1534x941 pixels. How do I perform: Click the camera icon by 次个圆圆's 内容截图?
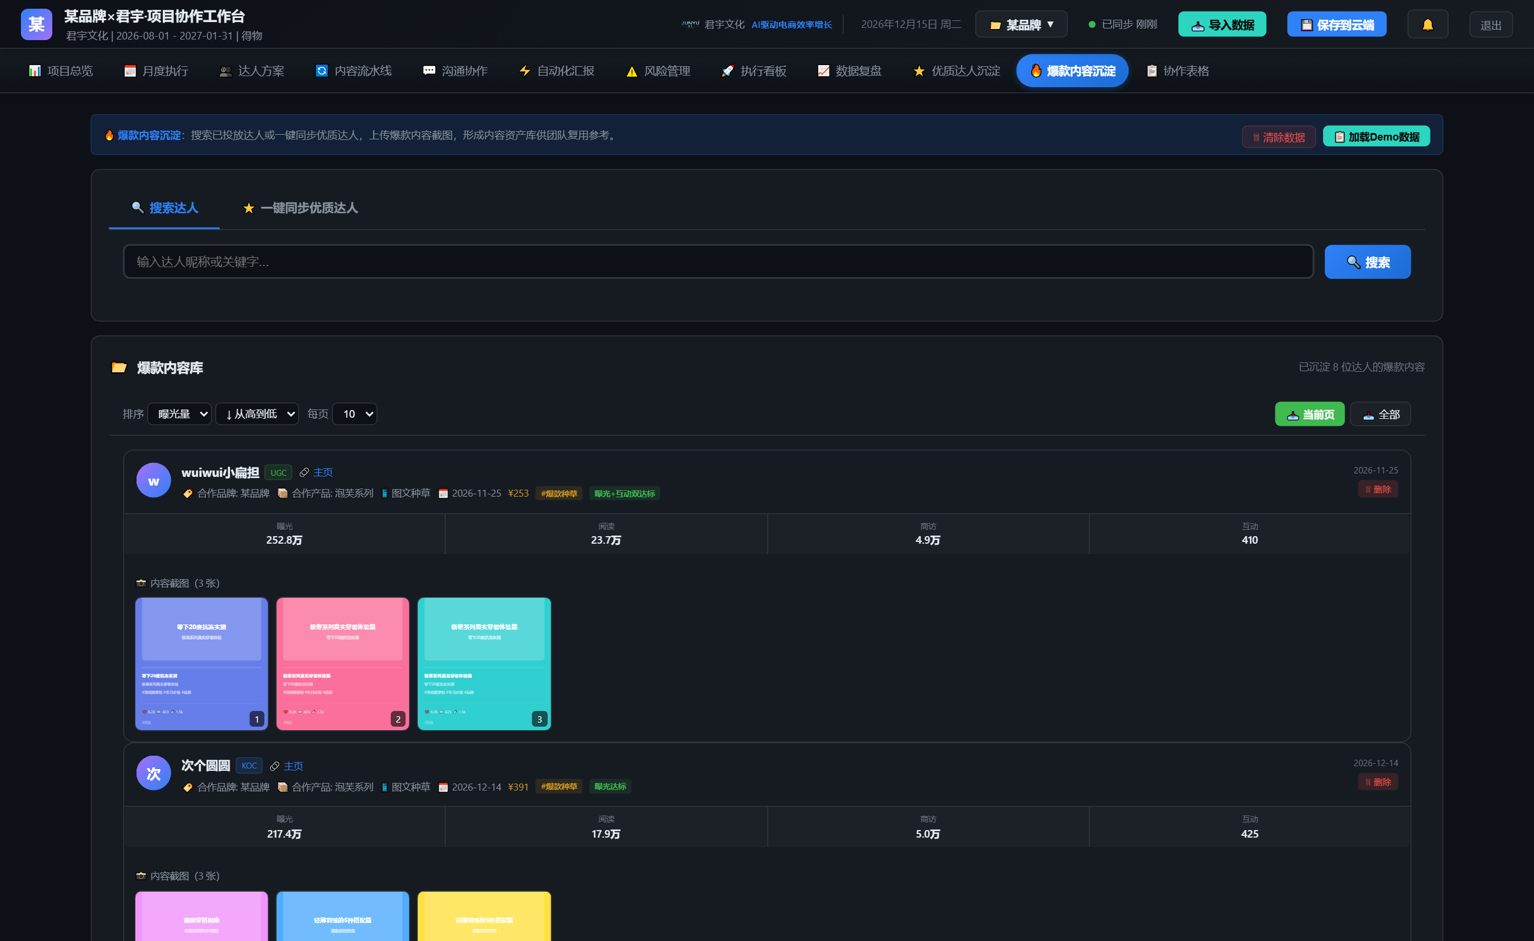click(141, 876)
